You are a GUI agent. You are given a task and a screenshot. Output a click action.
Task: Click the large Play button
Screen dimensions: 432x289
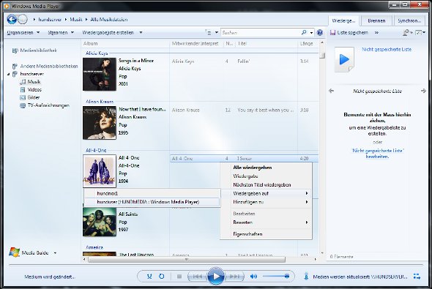216,276
